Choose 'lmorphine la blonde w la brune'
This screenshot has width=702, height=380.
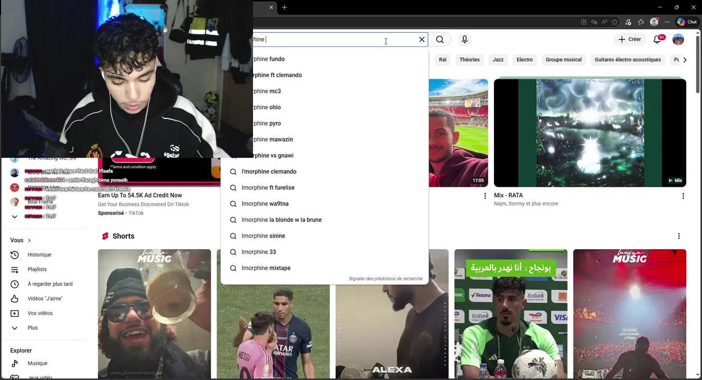(324, 220)
